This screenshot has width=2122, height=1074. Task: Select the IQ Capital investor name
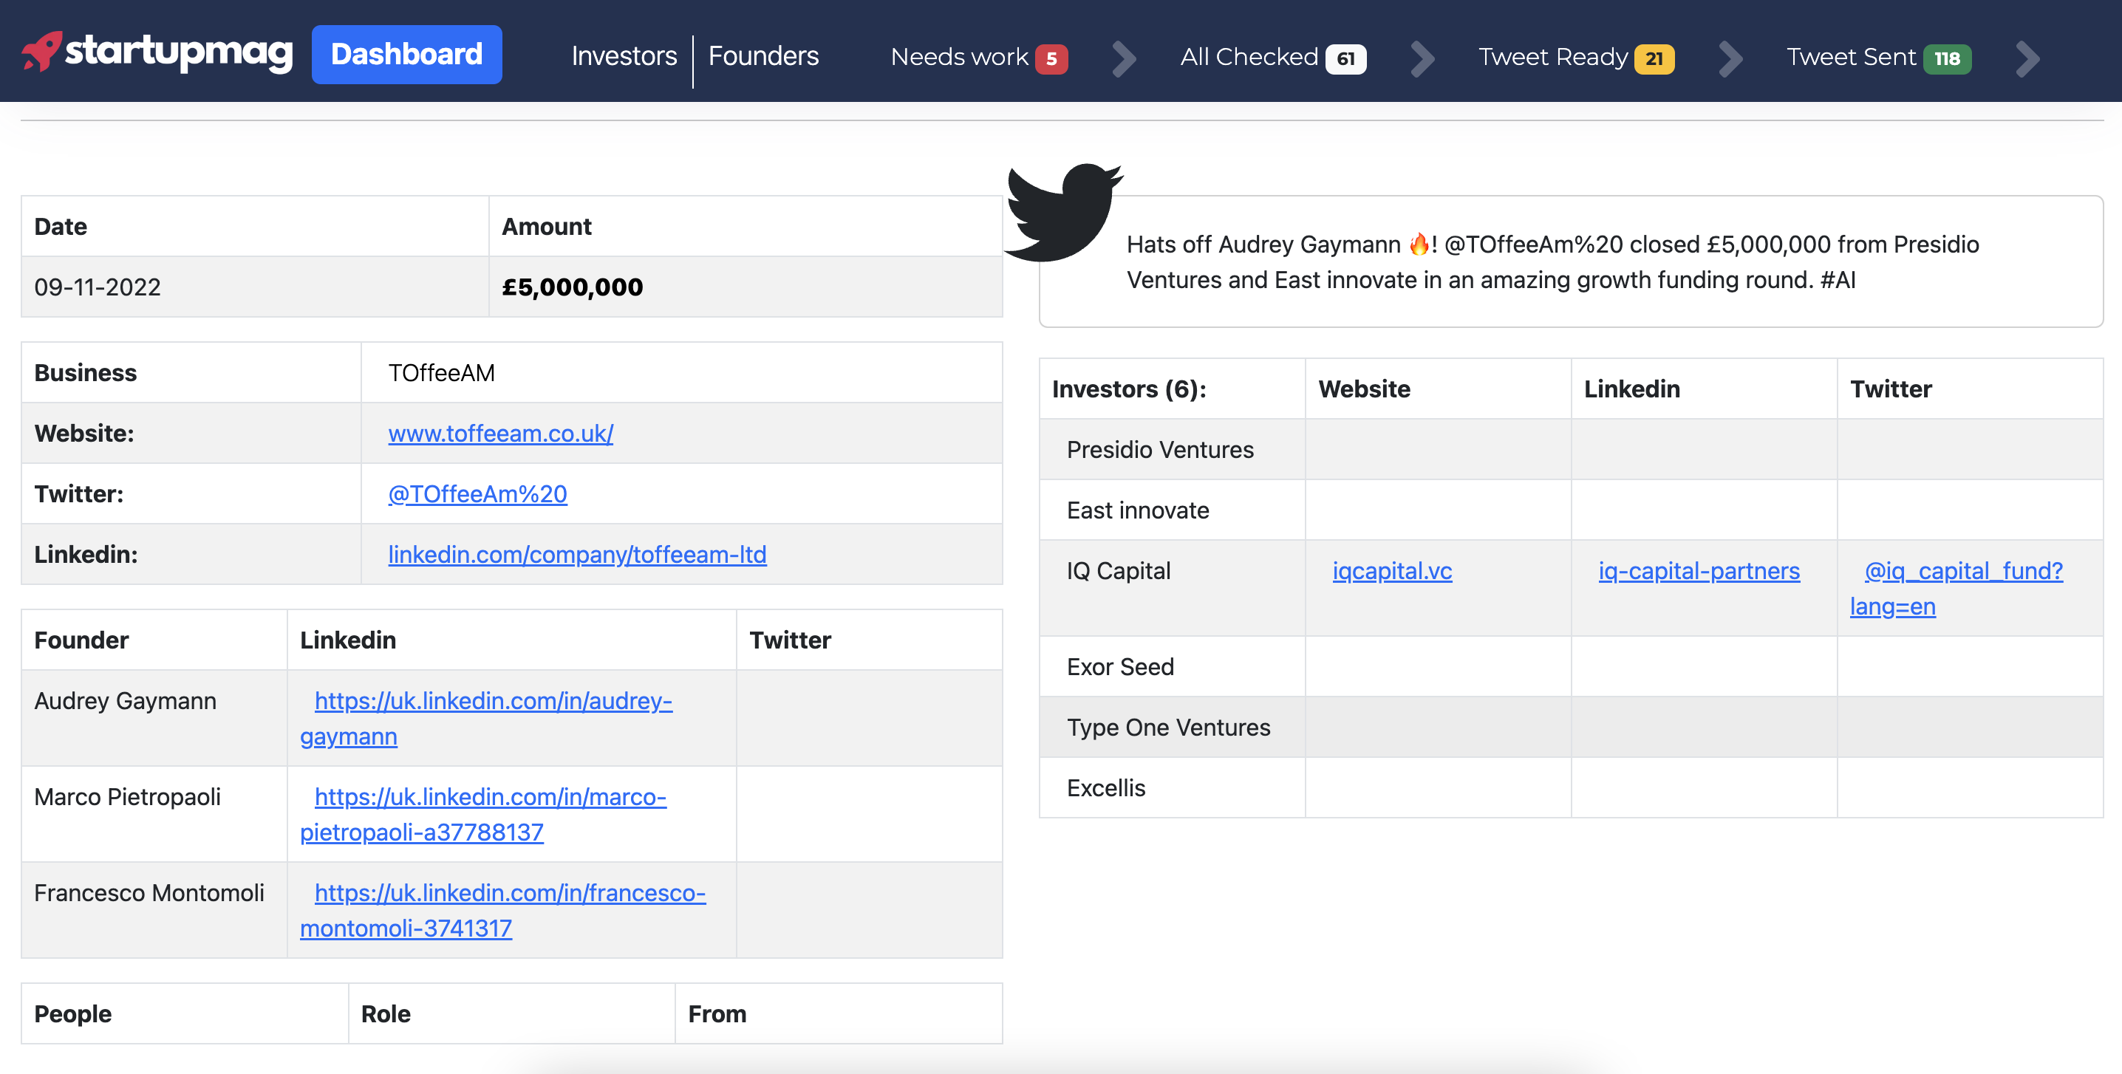point(1118,571)
